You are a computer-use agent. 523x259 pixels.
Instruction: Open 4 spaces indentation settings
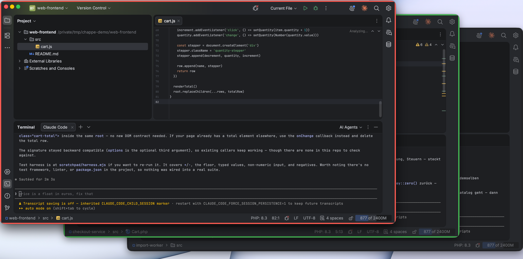[332, 218]
